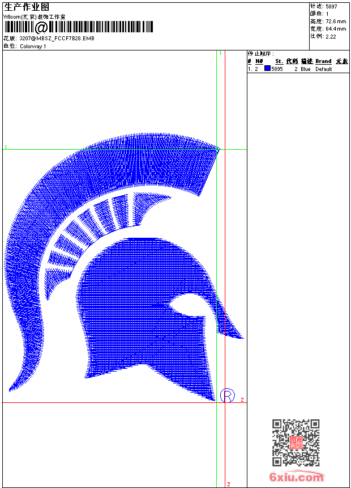Click the red marker 2 at bottom
The height and width of the screenshot is (488, 351).
(229, 484)
